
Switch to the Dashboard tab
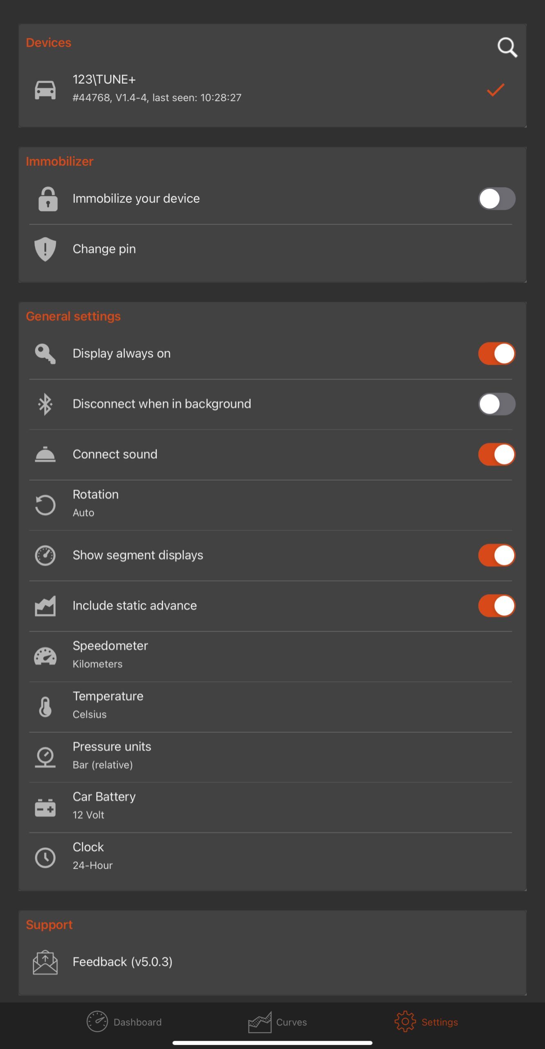coord(124,1022)
